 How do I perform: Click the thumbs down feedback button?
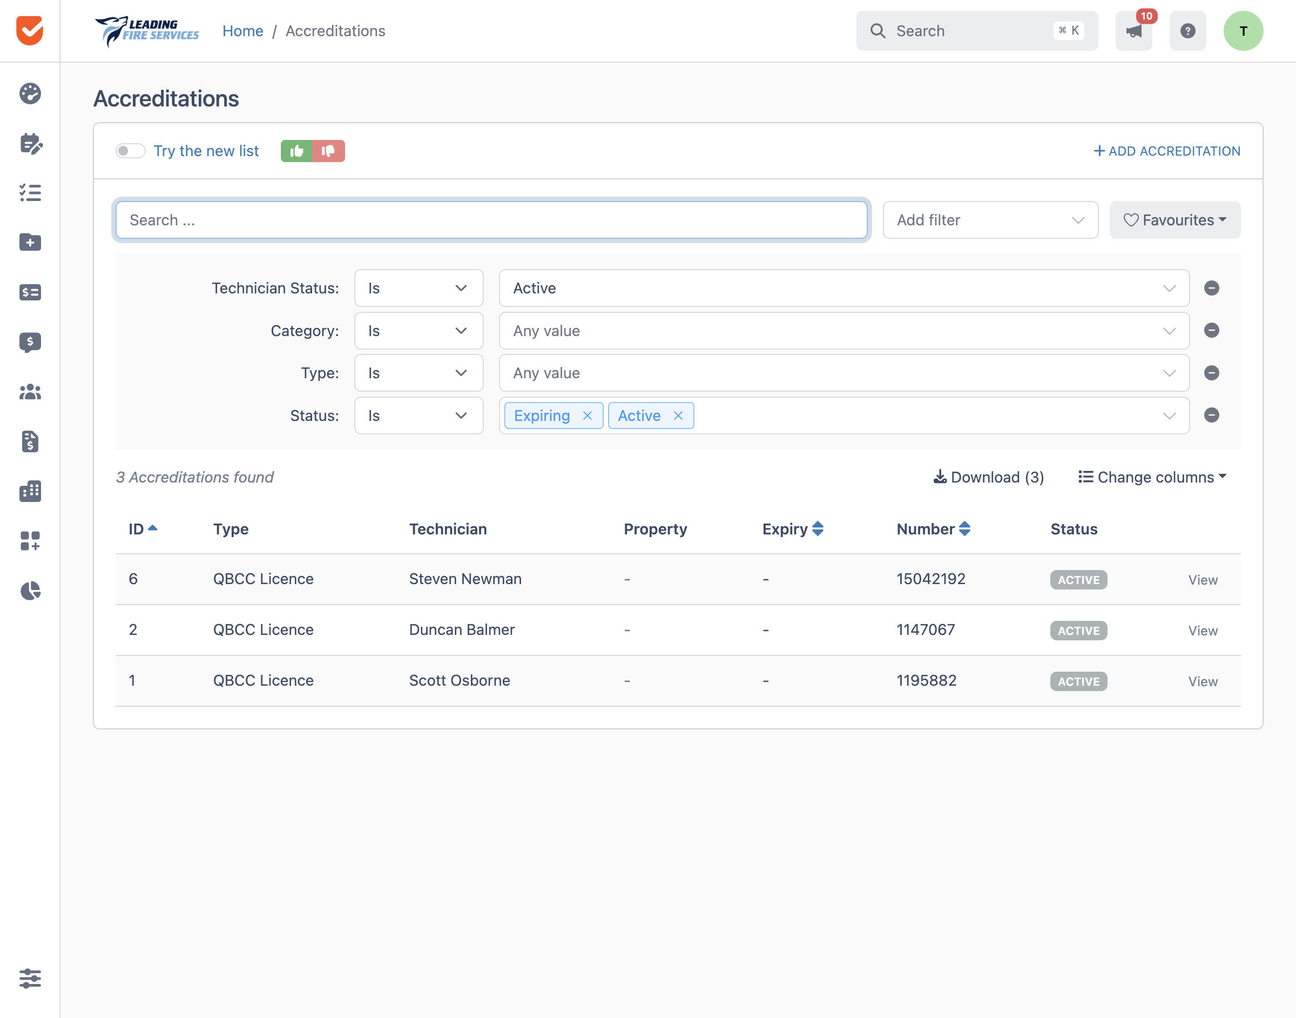(x=328, y=151)
